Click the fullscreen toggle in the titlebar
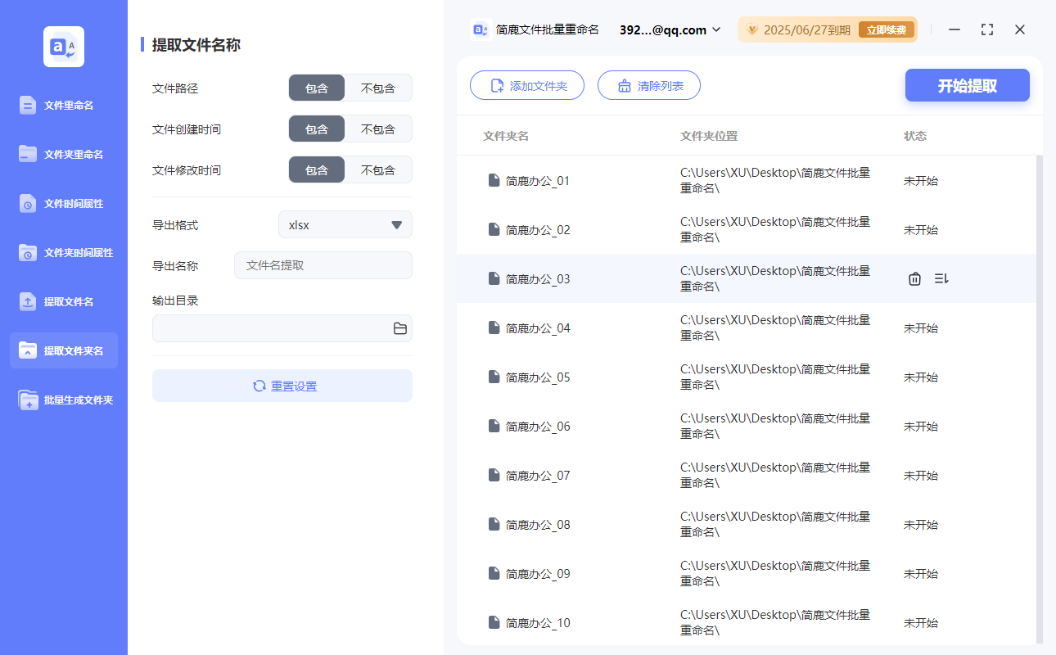 pyautogui.click(x=986, y=29)
